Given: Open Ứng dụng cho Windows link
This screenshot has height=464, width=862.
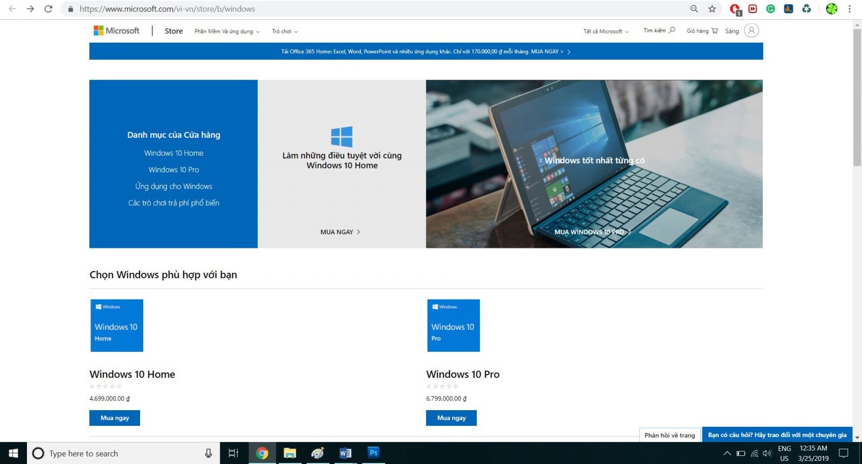Looking at the screenshot, I should 173,186.
